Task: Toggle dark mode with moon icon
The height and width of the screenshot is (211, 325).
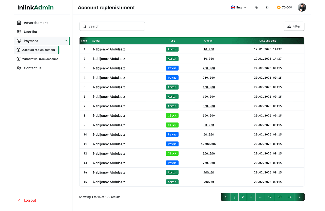Action: coord(256,8)
